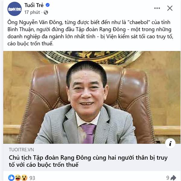Click the left edge scrollbar strip

click(1, 91)
